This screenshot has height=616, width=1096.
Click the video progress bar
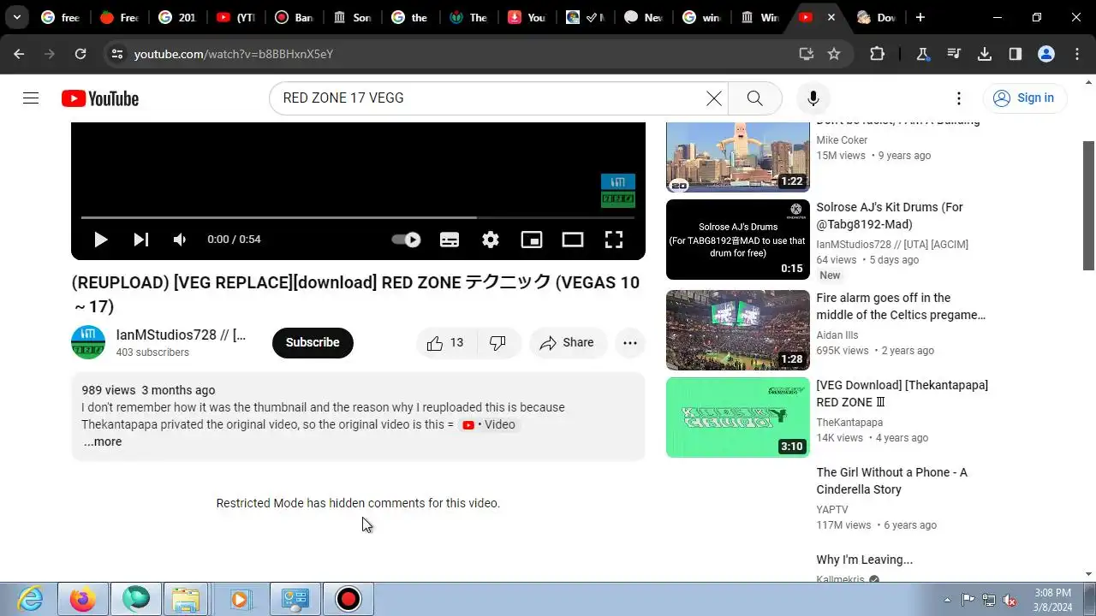point(358,217)
